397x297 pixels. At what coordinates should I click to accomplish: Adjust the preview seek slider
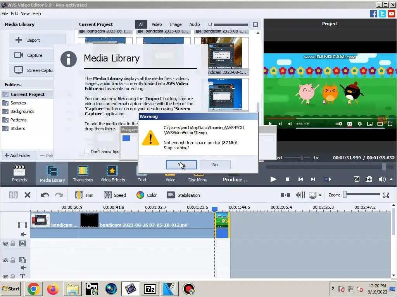384,167
